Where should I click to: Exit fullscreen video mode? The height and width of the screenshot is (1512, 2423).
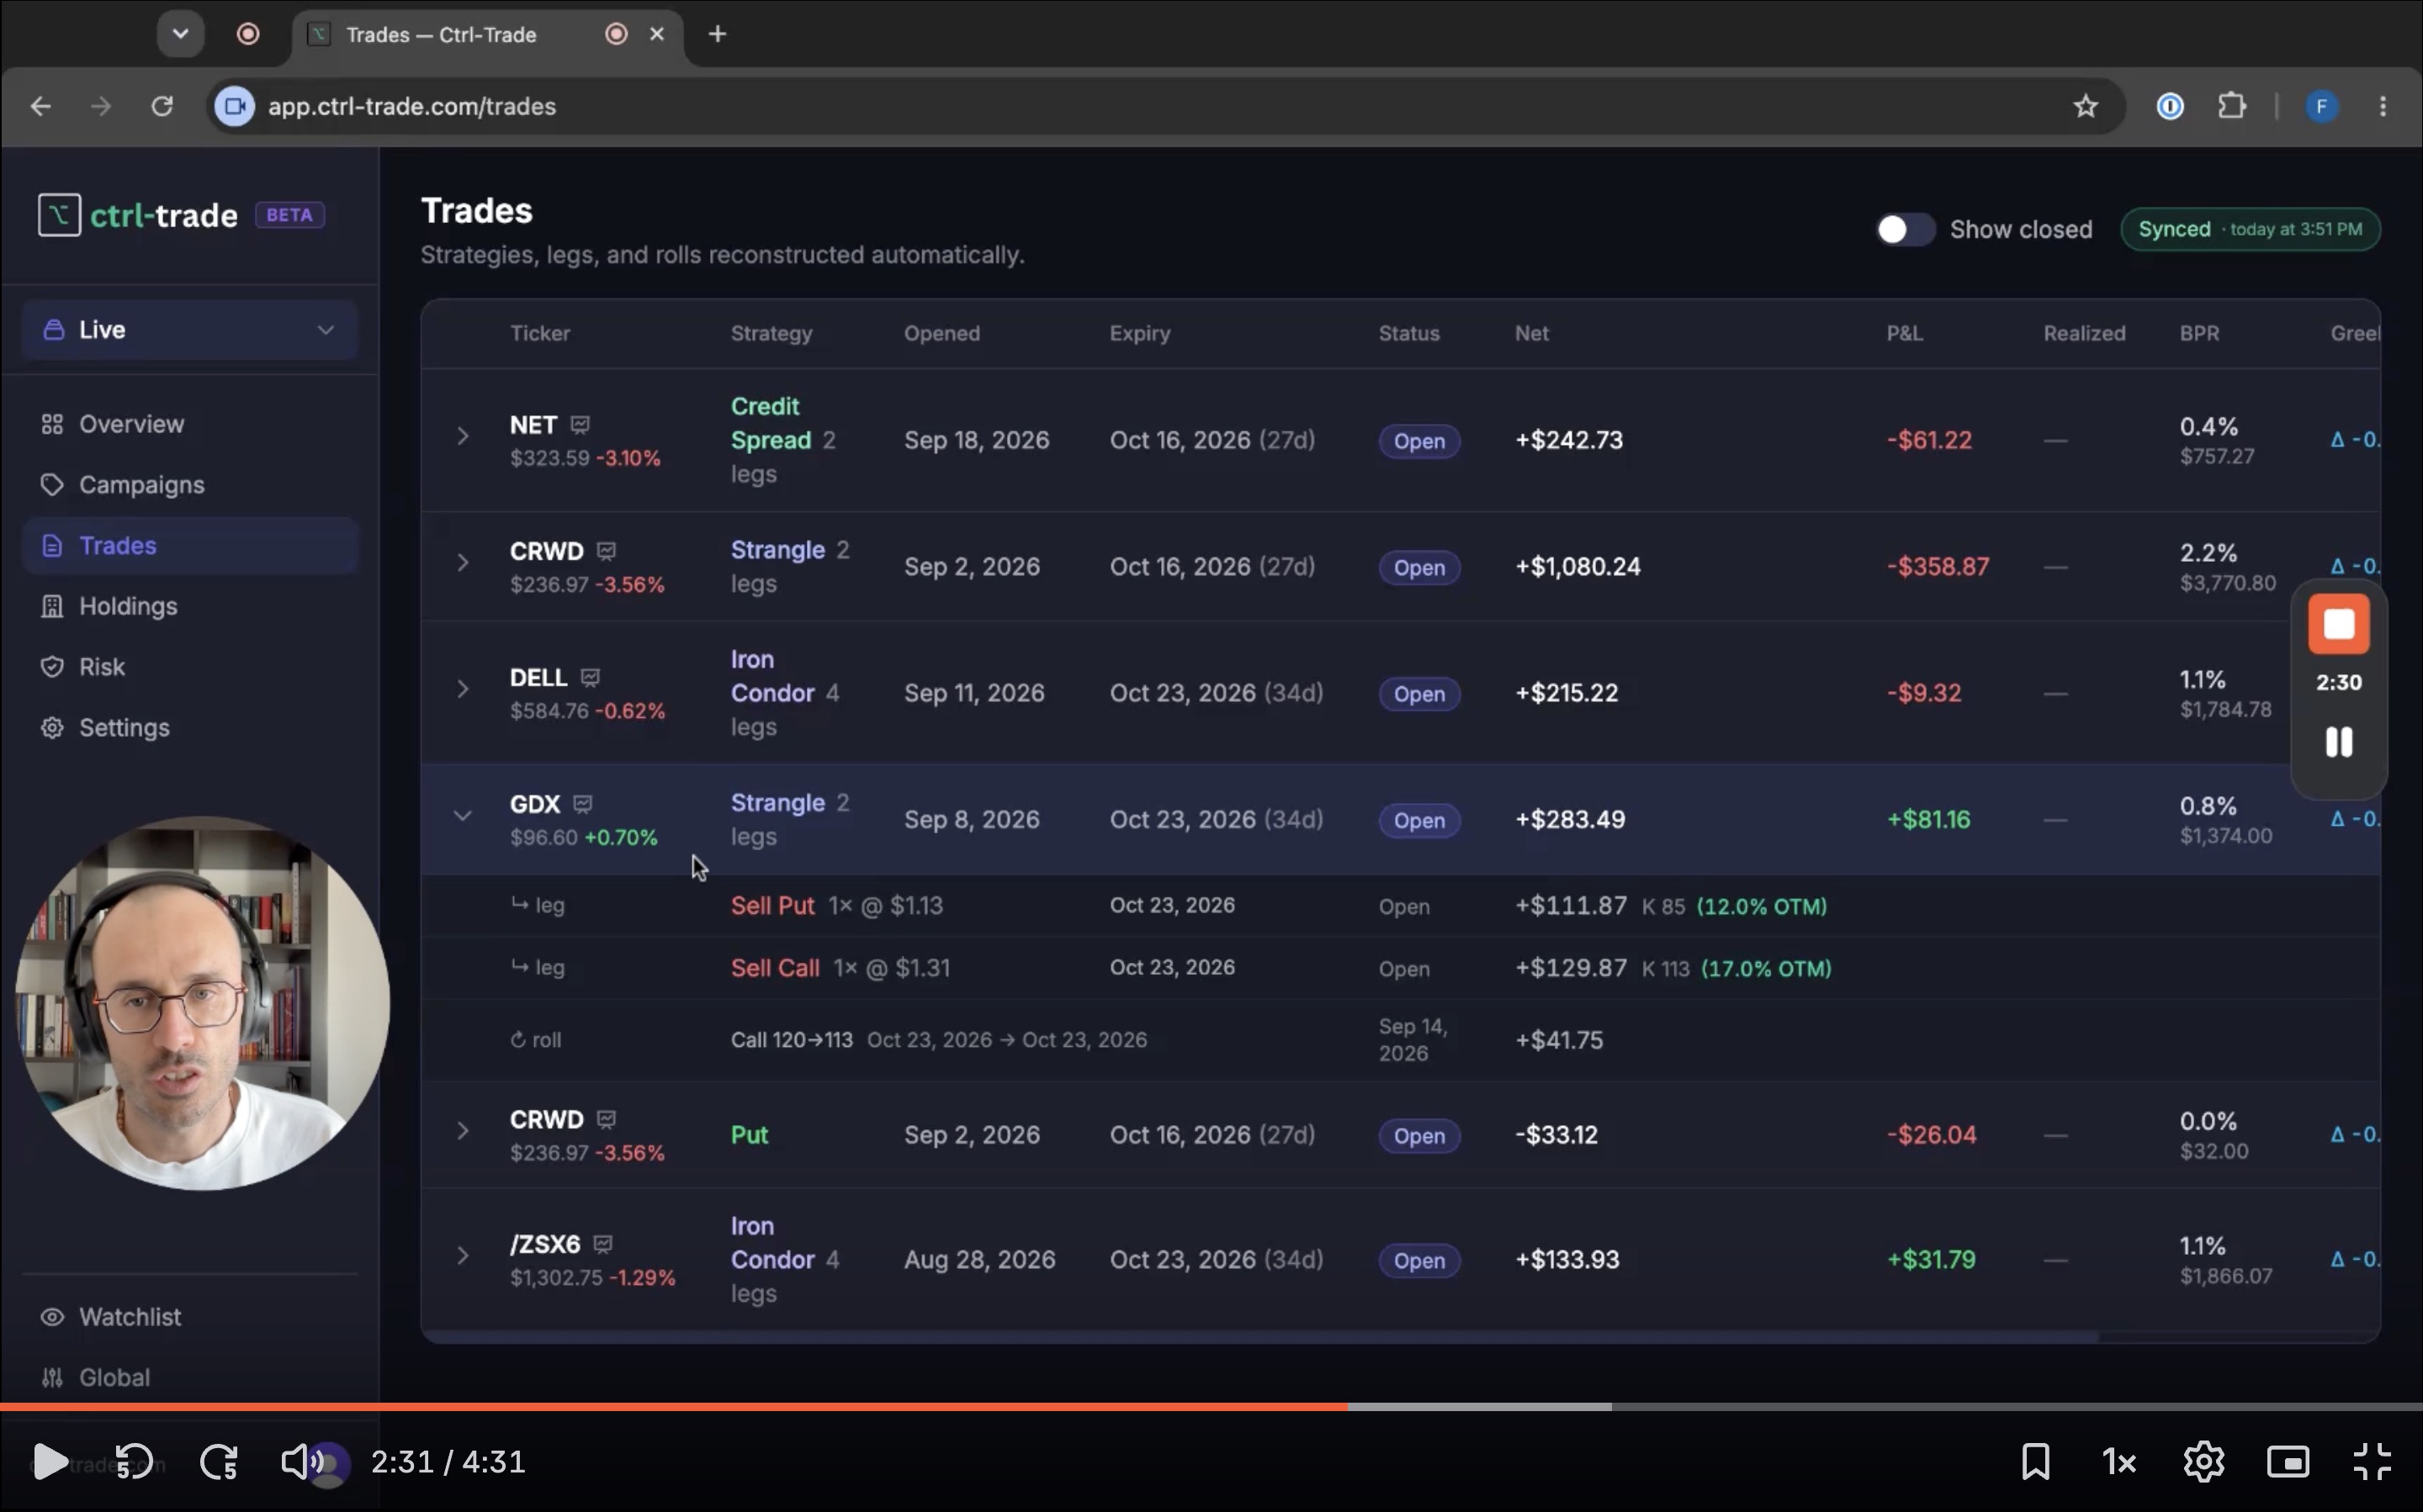pos(2372,1462)
